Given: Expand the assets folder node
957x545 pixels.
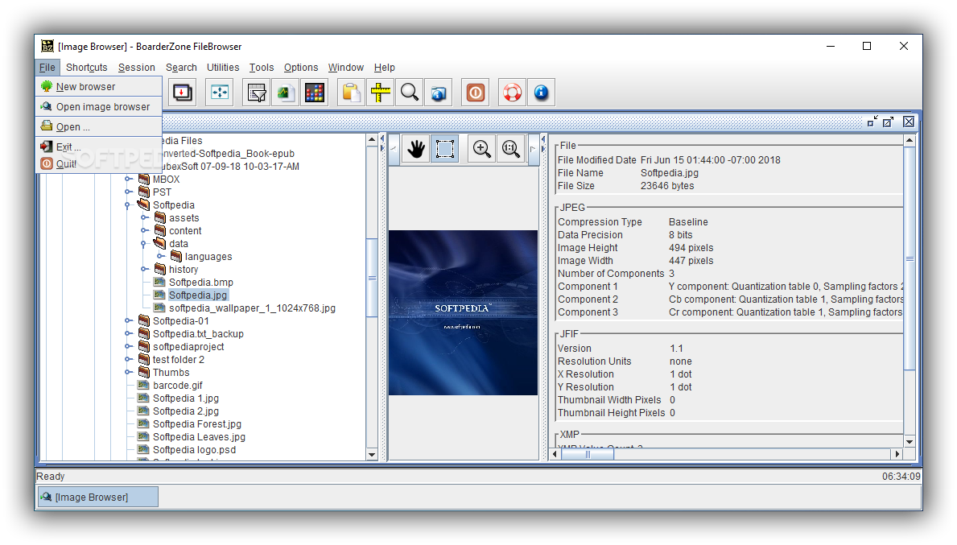Looking at the screenshot, I should coord(145,218).
